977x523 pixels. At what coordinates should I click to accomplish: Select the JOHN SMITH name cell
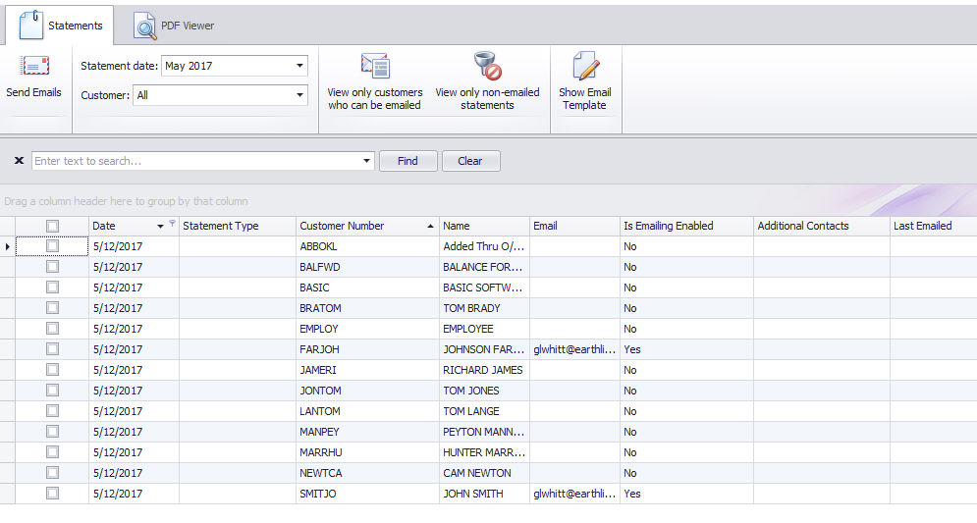484,494
